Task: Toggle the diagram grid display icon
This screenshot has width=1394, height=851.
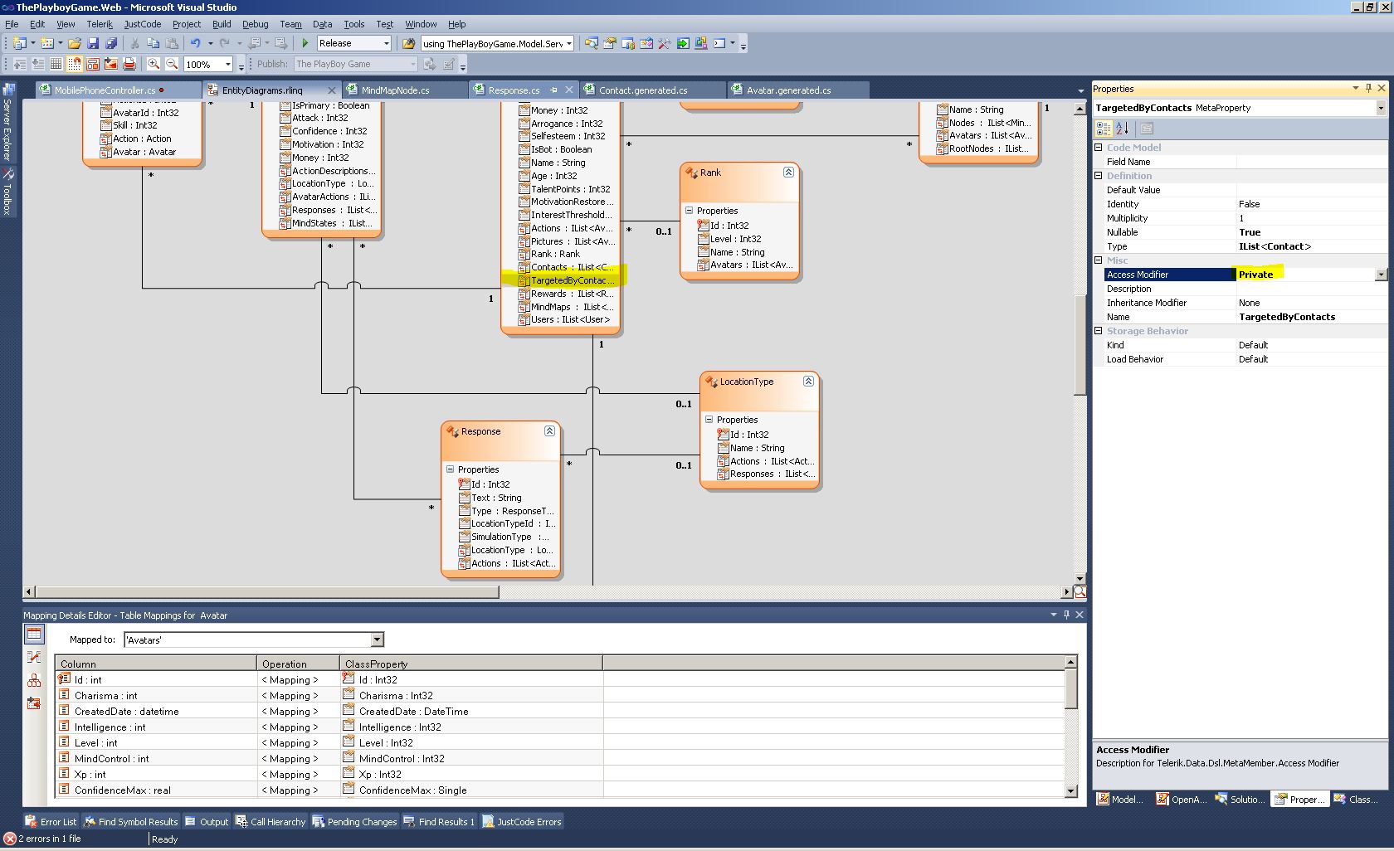Action: [56, 64]
